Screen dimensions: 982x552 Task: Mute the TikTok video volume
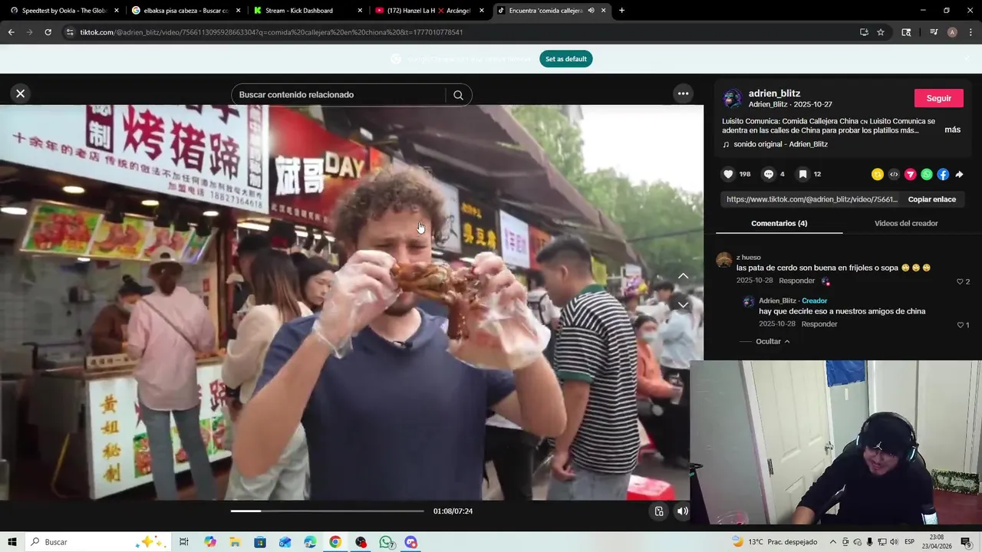[682, 511]
